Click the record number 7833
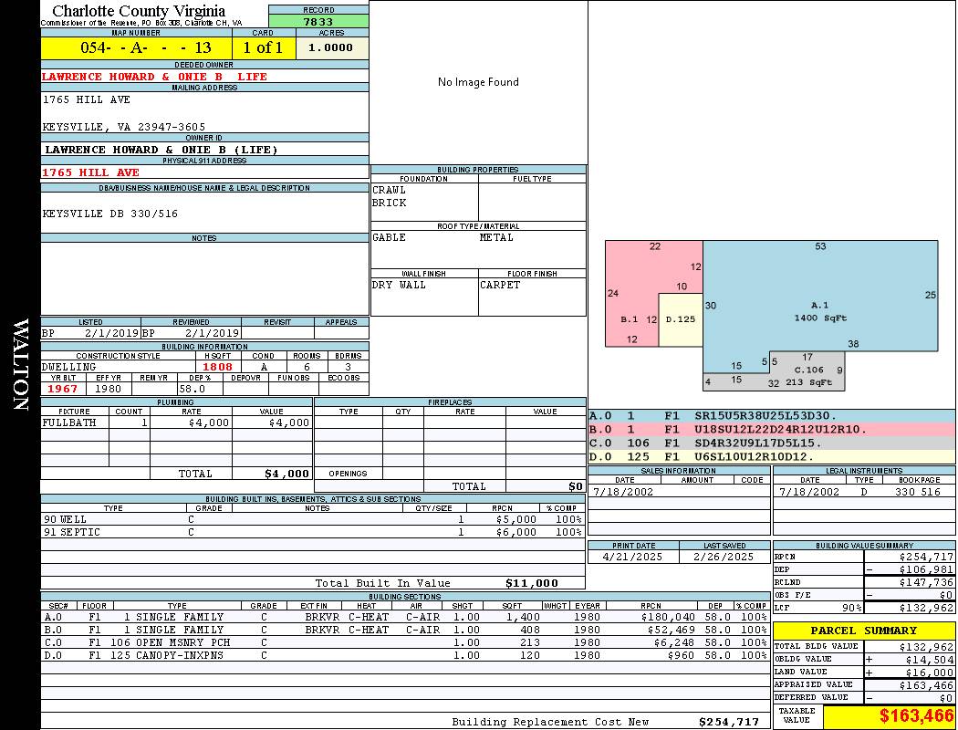Screen dimensions: 958x730 [318, 21]
